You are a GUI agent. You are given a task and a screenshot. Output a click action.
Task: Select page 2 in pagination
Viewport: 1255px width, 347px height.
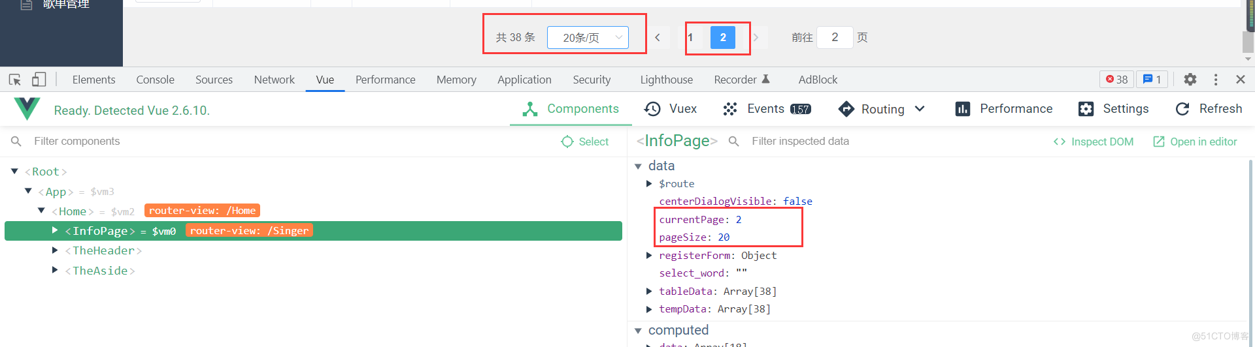(723, 38)
